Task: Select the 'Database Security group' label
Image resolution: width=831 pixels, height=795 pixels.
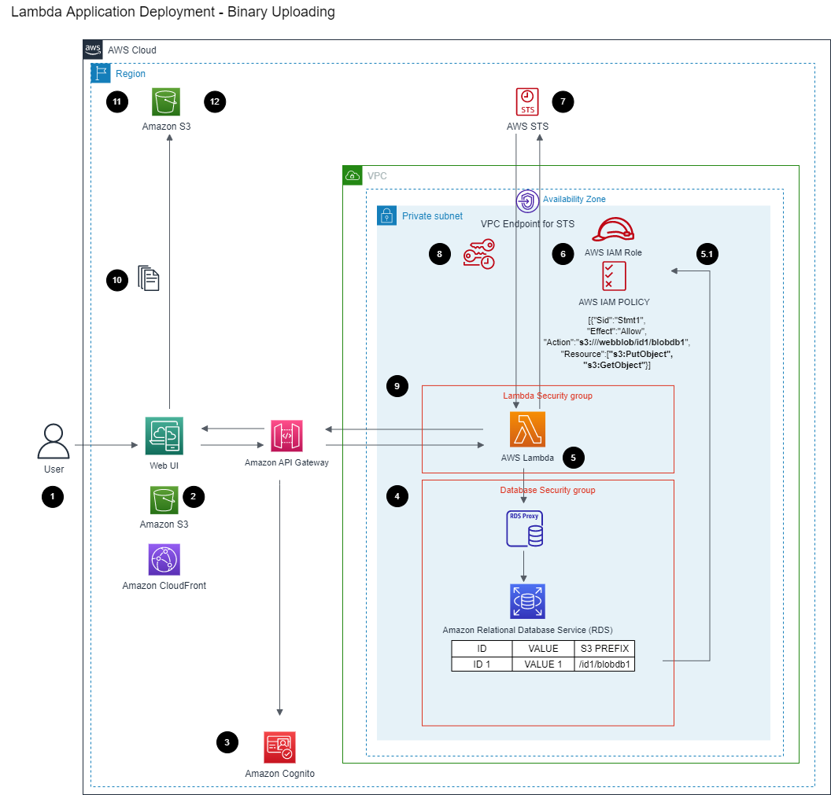Action: [548, 490]
